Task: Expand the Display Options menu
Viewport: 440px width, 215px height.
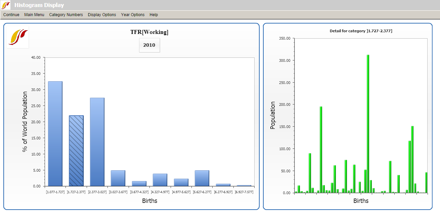Action: [x=102, y=15]
